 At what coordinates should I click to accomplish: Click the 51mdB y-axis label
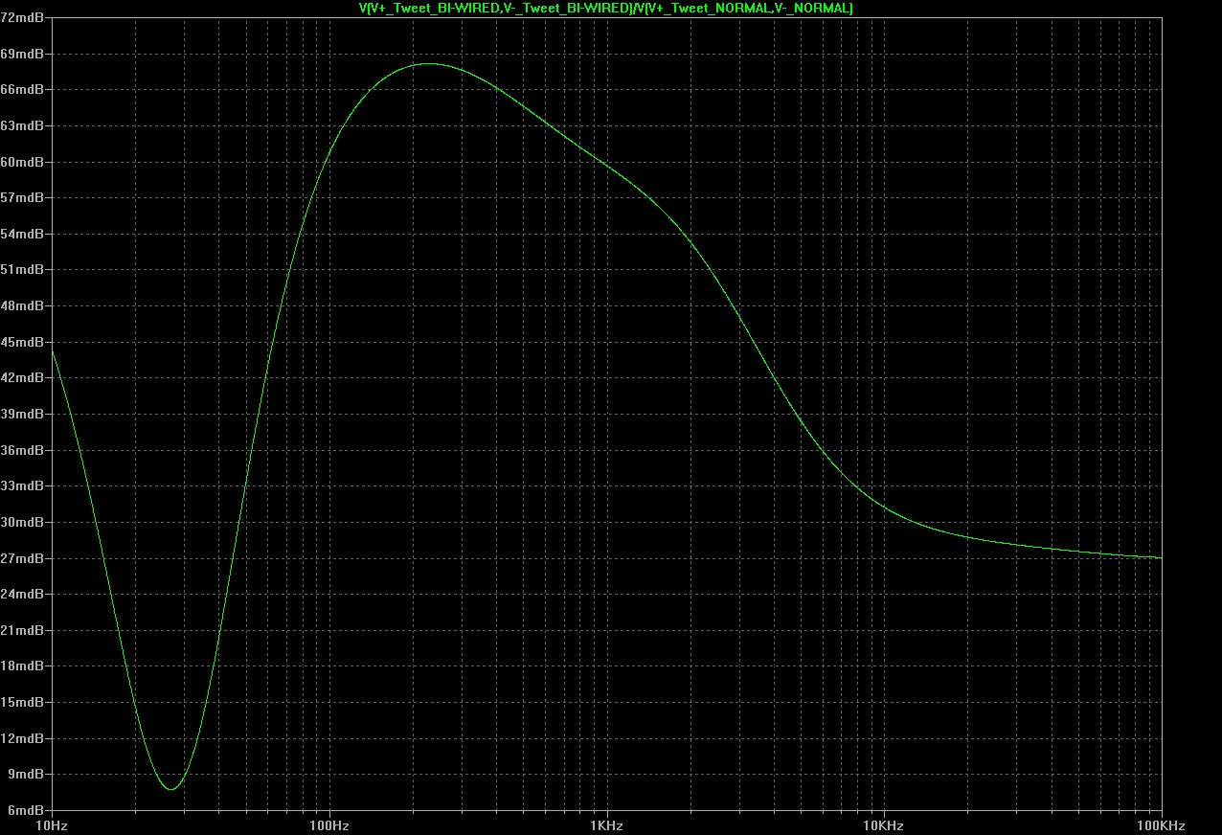(23, 270)
